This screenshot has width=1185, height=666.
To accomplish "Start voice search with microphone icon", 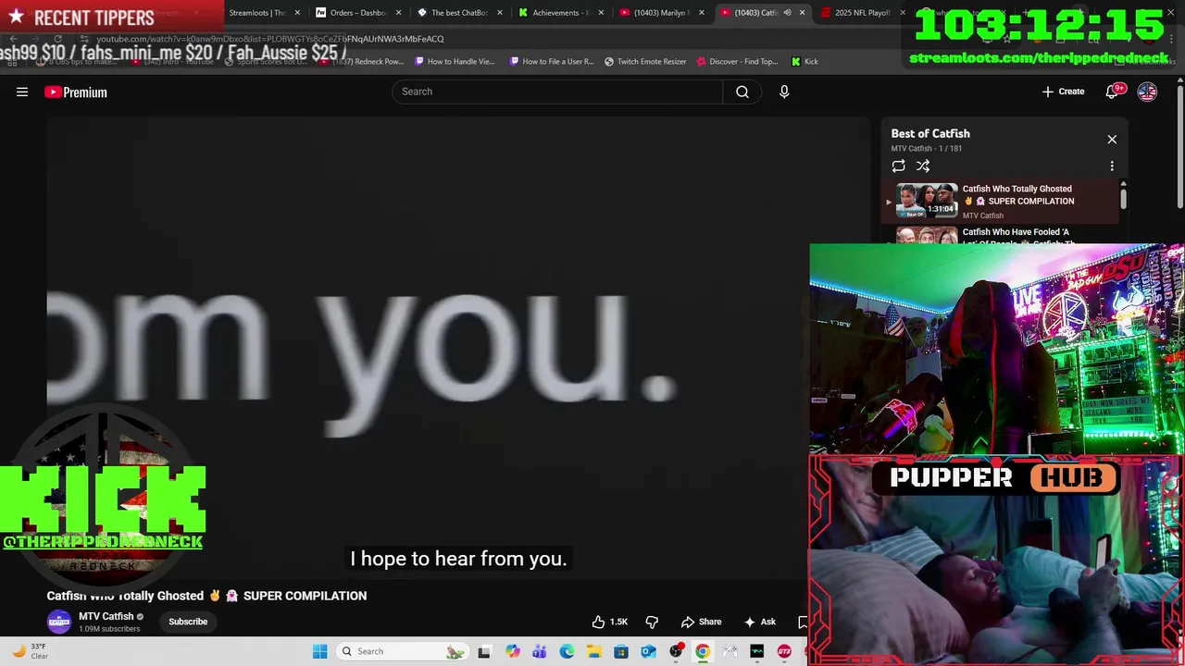I will pyautogui.click(x=784, y=92).
